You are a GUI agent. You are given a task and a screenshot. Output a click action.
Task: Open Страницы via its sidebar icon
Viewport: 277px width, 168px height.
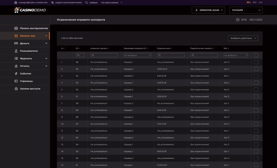pos(16,81)
